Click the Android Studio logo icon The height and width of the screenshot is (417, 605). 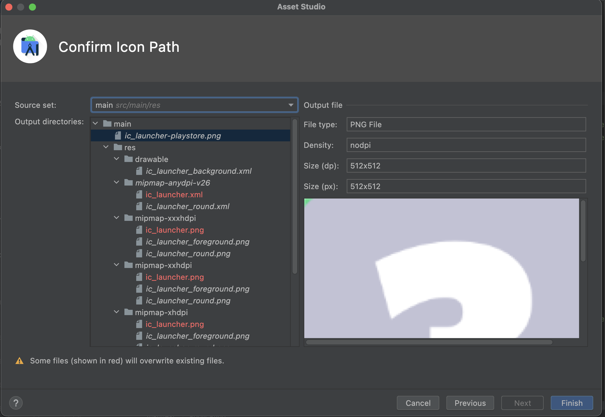click(30, 47)
